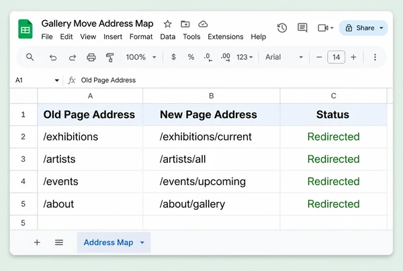403x271 pixels.
Task: Open the Help menu
Action: [x=259, y=37]
